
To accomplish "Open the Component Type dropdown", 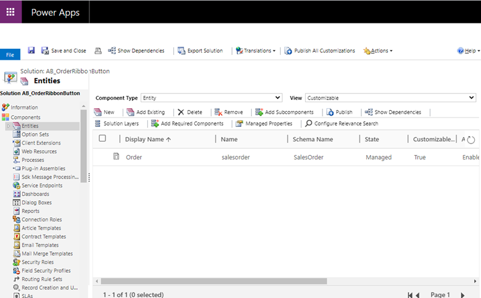I will point(212,98).
